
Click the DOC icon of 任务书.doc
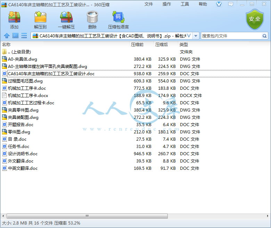[5, 146]
